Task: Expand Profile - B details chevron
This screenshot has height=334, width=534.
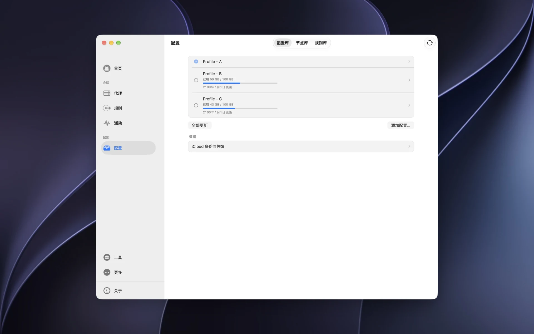Action: (409, 80)
